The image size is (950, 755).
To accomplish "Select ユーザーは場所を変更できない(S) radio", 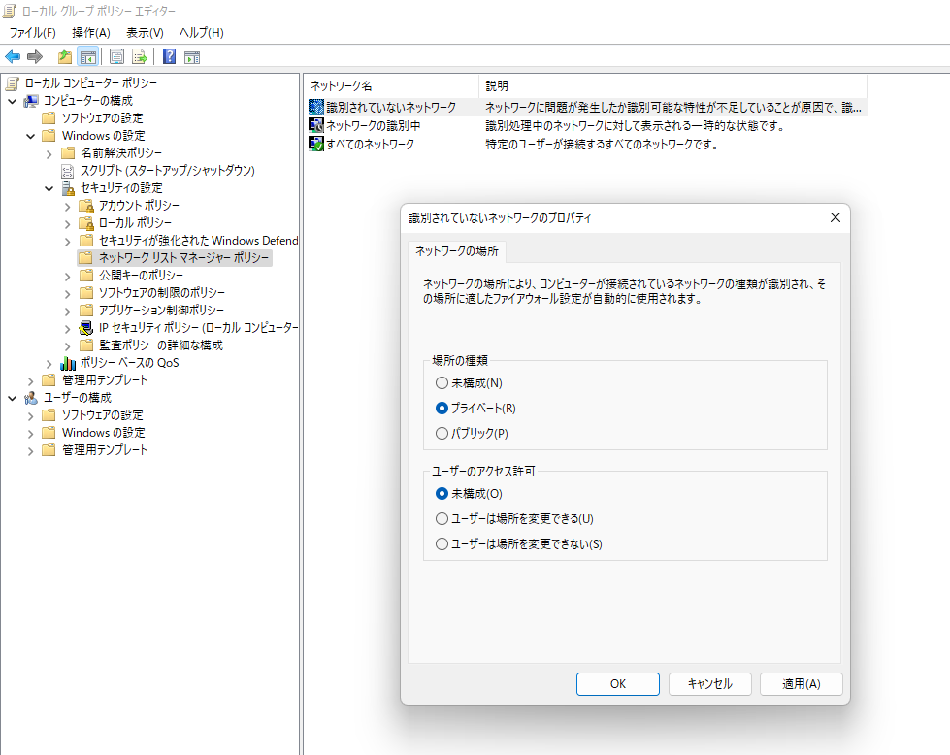I will (x=442, y=544).
